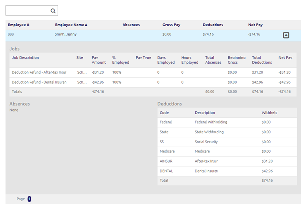The height and width of the screenshot is (207, 308).
Task: Sort by Gross Pay column header
Action: [171, 24]
